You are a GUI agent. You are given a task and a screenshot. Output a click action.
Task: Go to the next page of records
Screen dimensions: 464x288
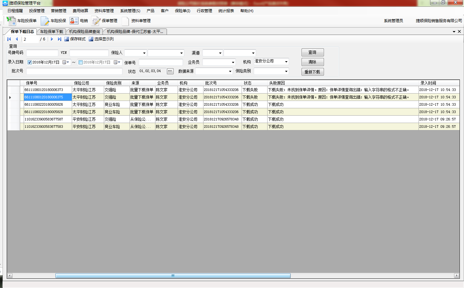[52, 39]
